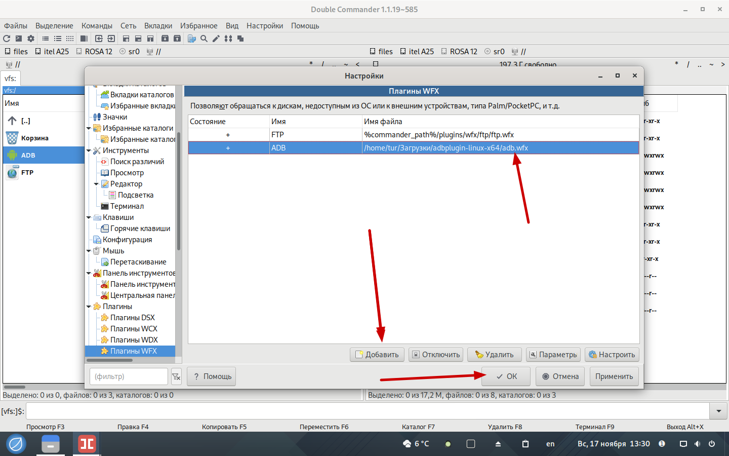The image size is (729, 456).
Task: Open the Настройки menu
Action: [265, 26]
